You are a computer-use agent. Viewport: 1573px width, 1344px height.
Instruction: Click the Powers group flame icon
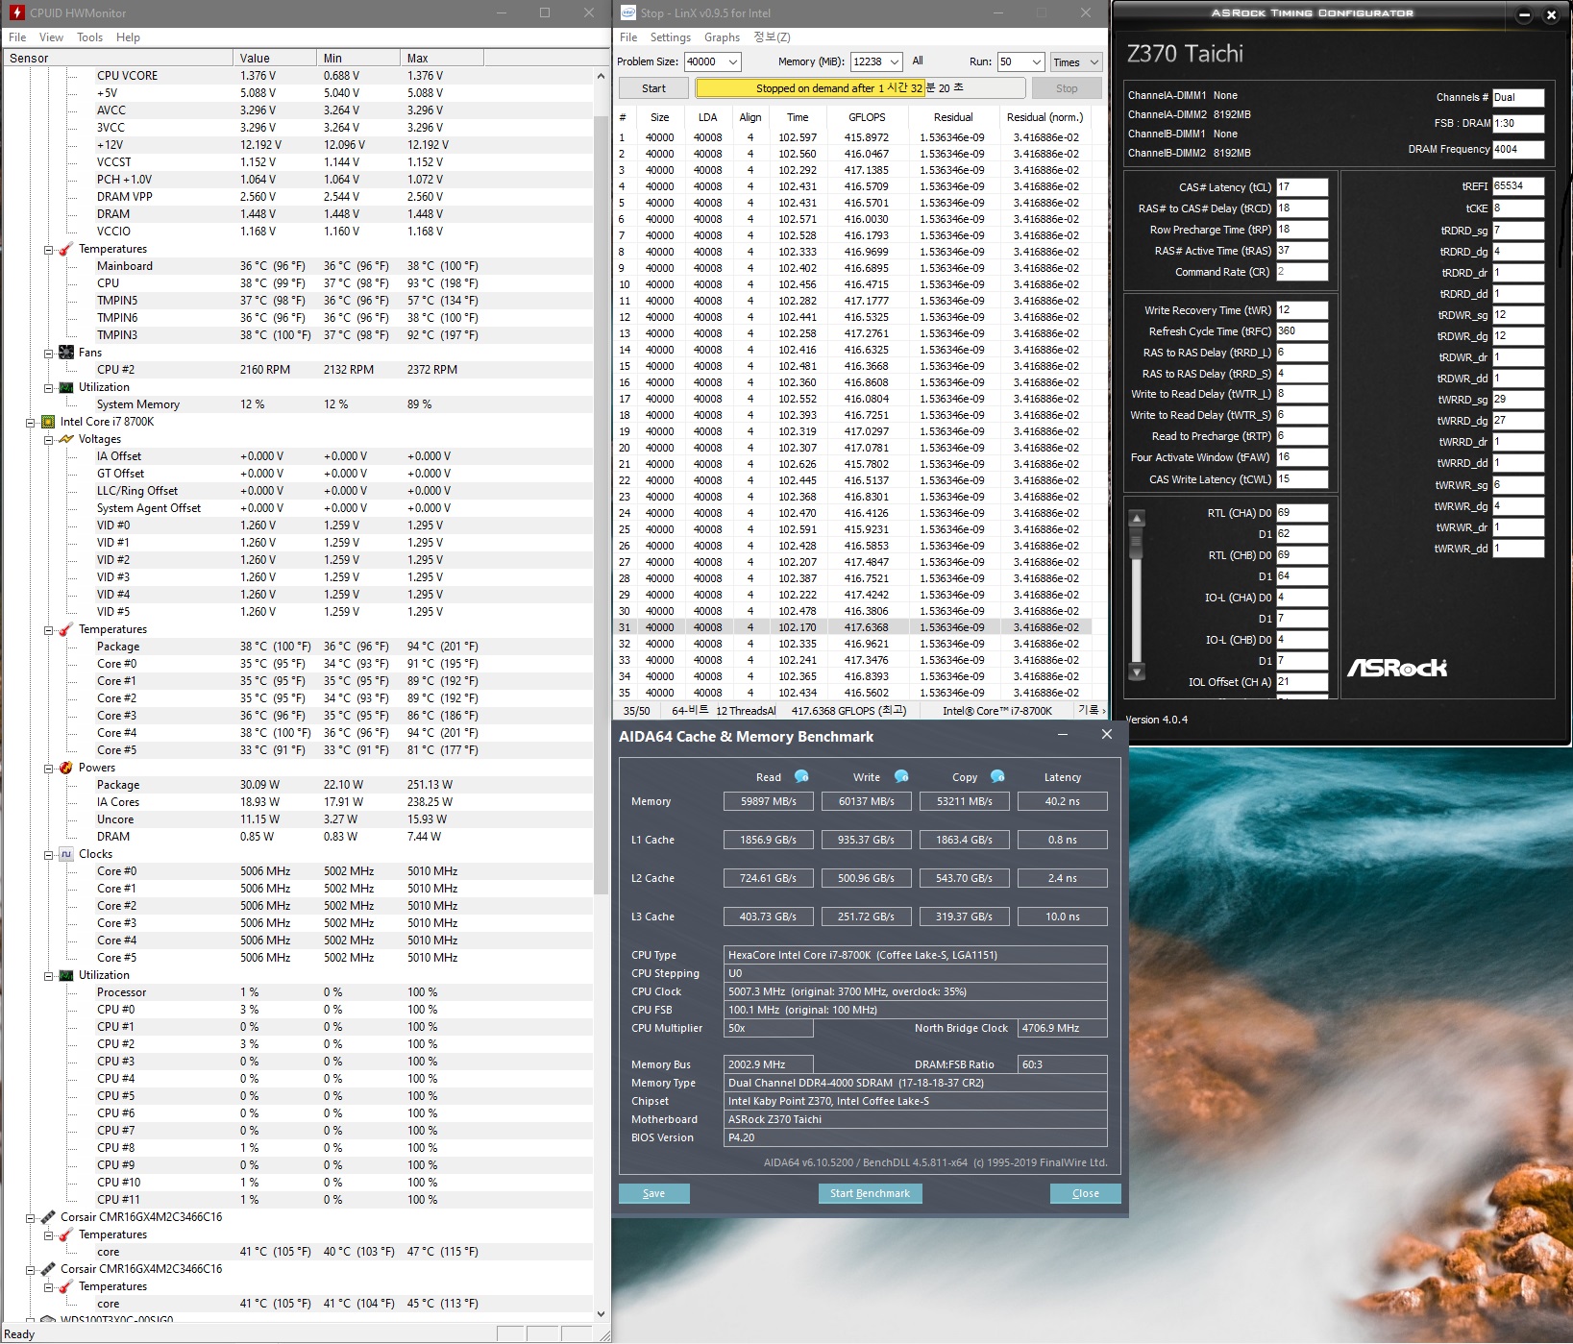pyautogui.click(x=66, y=768)
